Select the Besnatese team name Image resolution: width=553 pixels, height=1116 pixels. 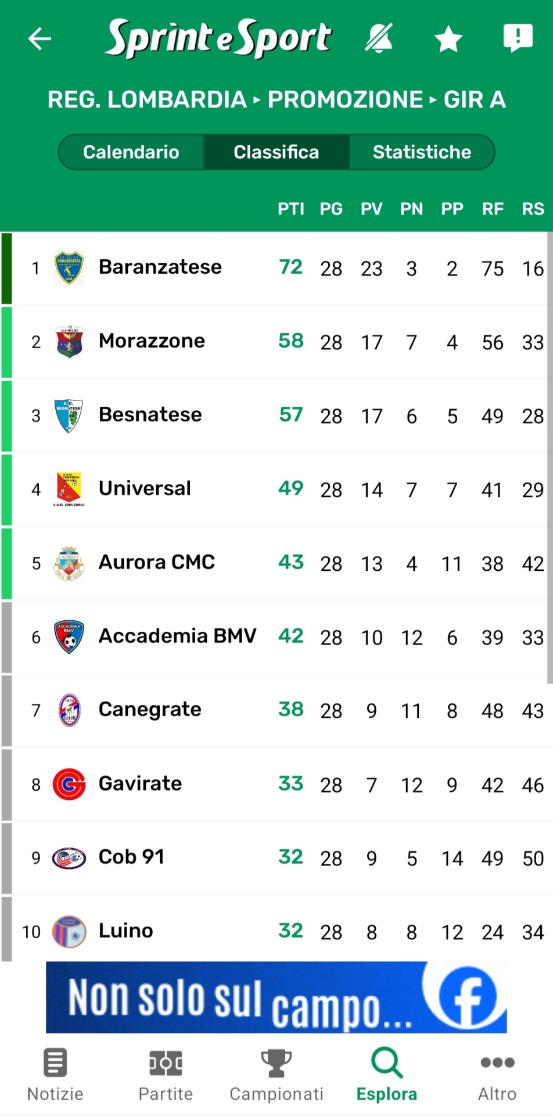coord(150,414)
